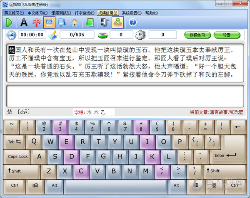Click the P key on virtual keyboard
This screenshot has width=250, height=198.
point(180,142)
